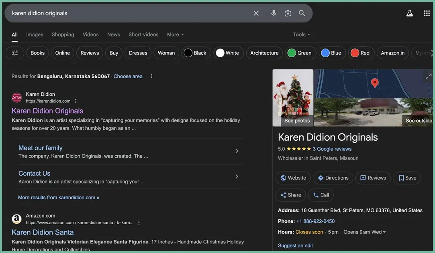Open Search Labs flask icon

tap(409, 13)
